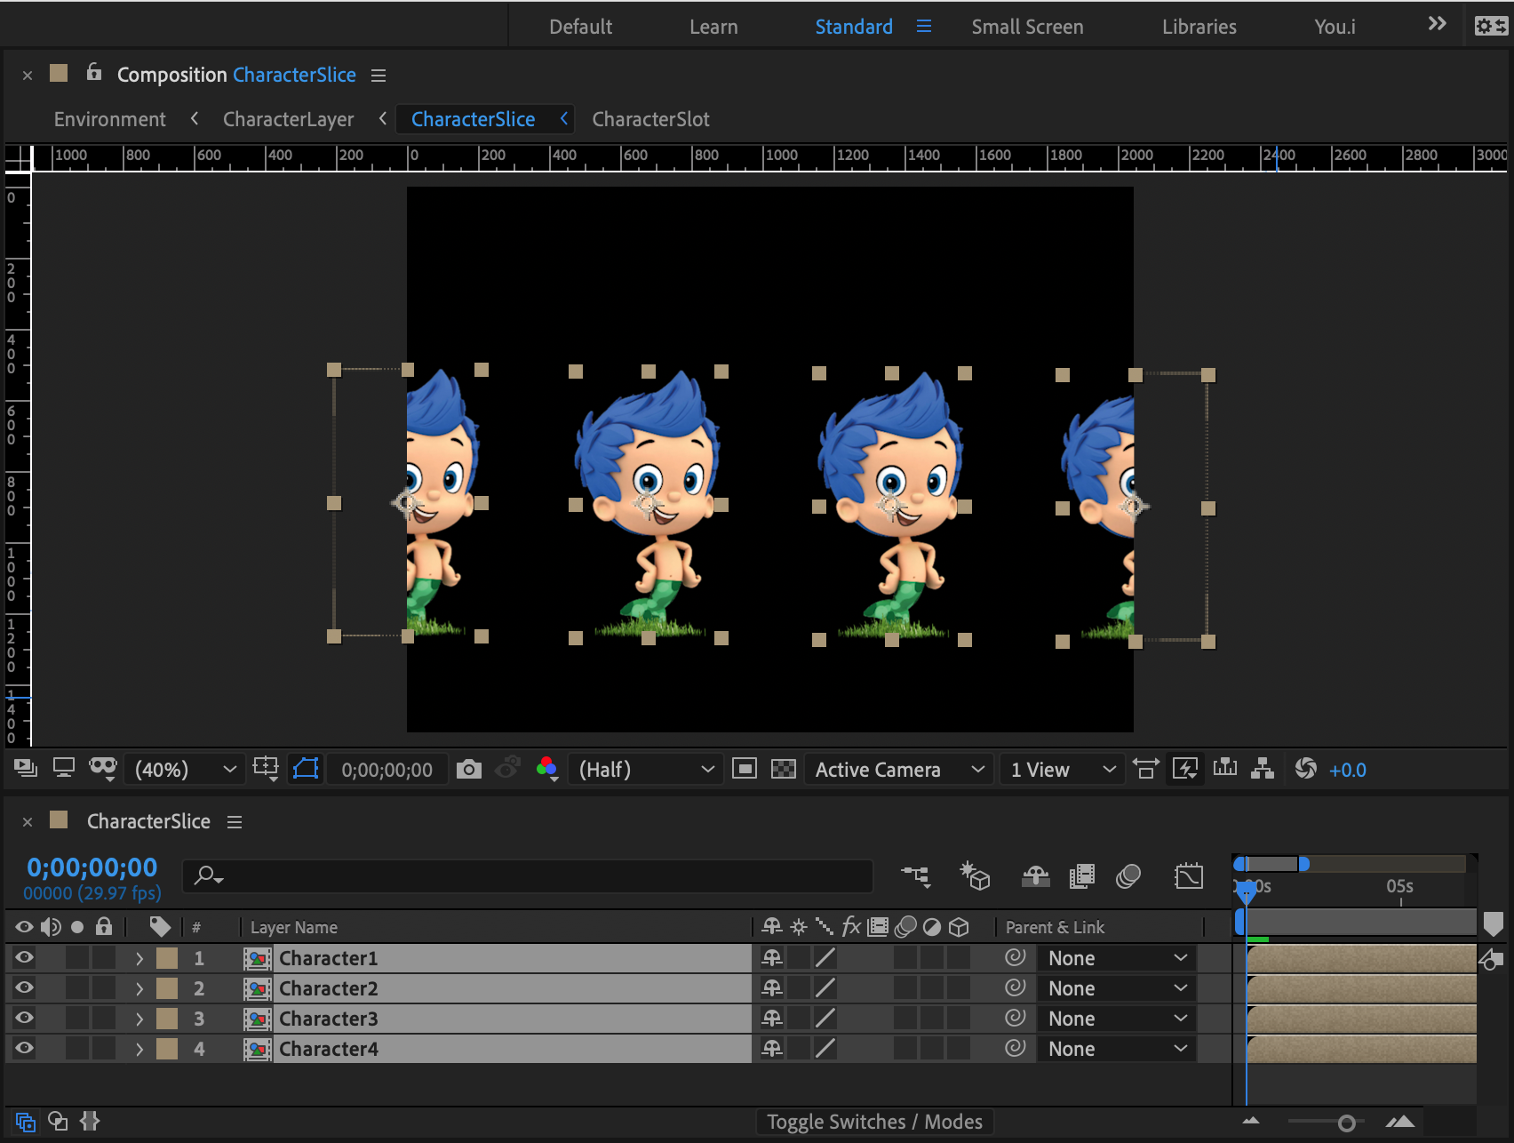Click the Always Preview This View icon
Viewport: 1514px width, 1143px height.
point(26,768)
